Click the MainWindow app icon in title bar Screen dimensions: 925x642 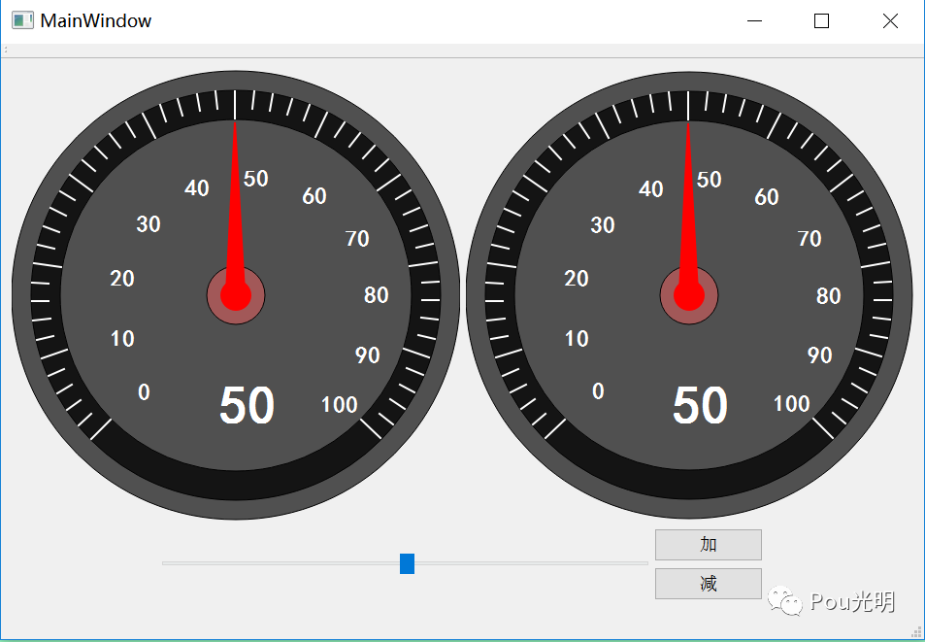pyautogui.click(x=22, y=20)
